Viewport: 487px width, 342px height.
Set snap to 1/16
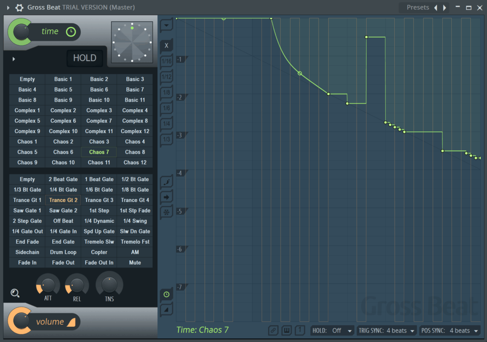coord(166,61)
